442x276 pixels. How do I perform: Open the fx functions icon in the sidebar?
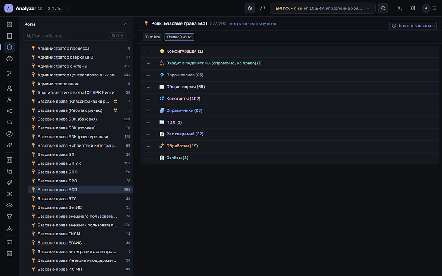pyautogui.click(x=9, y=100)
